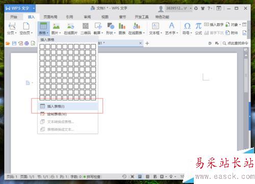Expand the 空白页 dropdown arrow

click(32, 33)
